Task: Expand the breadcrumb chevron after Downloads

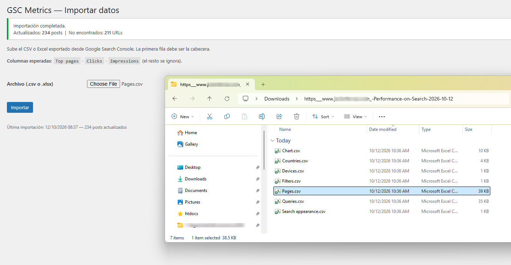Action: pos(297,99)
